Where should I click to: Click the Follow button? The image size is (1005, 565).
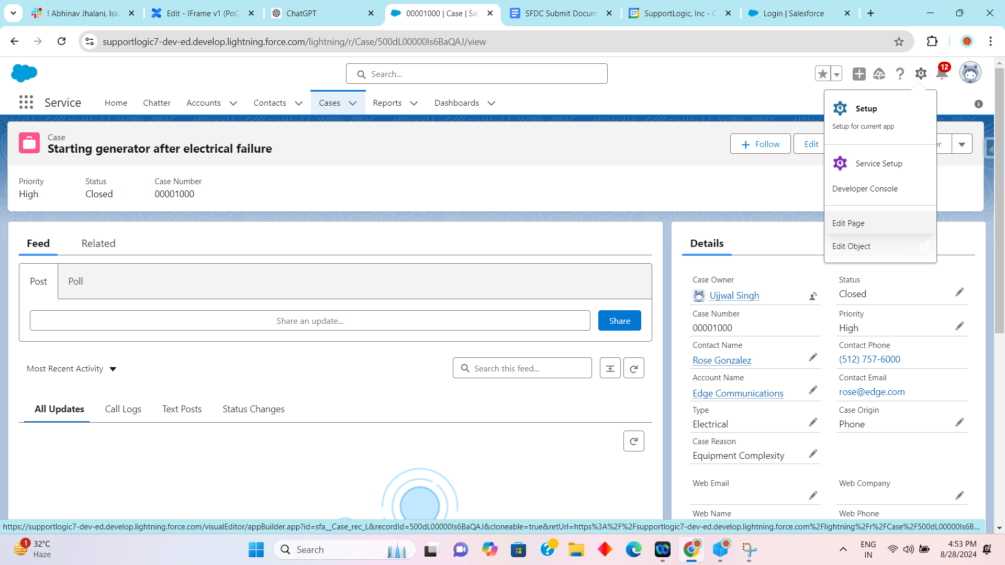coord(760,144)
